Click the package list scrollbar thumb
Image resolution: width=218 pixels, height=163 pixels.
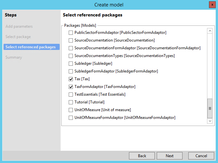pyautogui.click(x=210, y=109)
